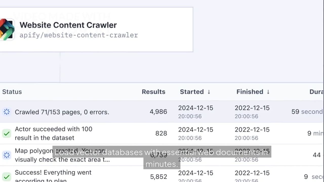The image size is (324, 182).
Task: Click the "Website Content Crawler" title
Action: click(x=68, y=25)
